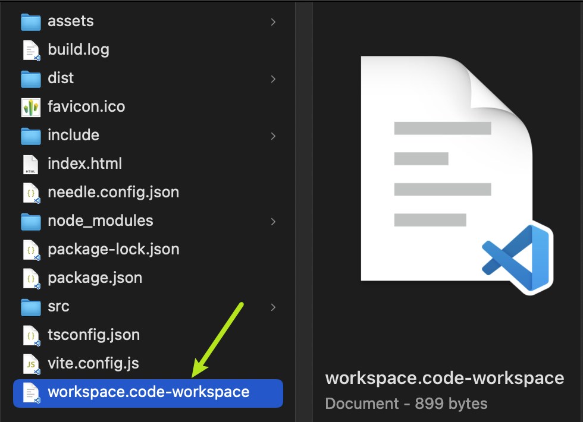Select the tsconfig.json file name
This screenshot has height=422, width=583.
pyautogui.click(x=94, y=335)
